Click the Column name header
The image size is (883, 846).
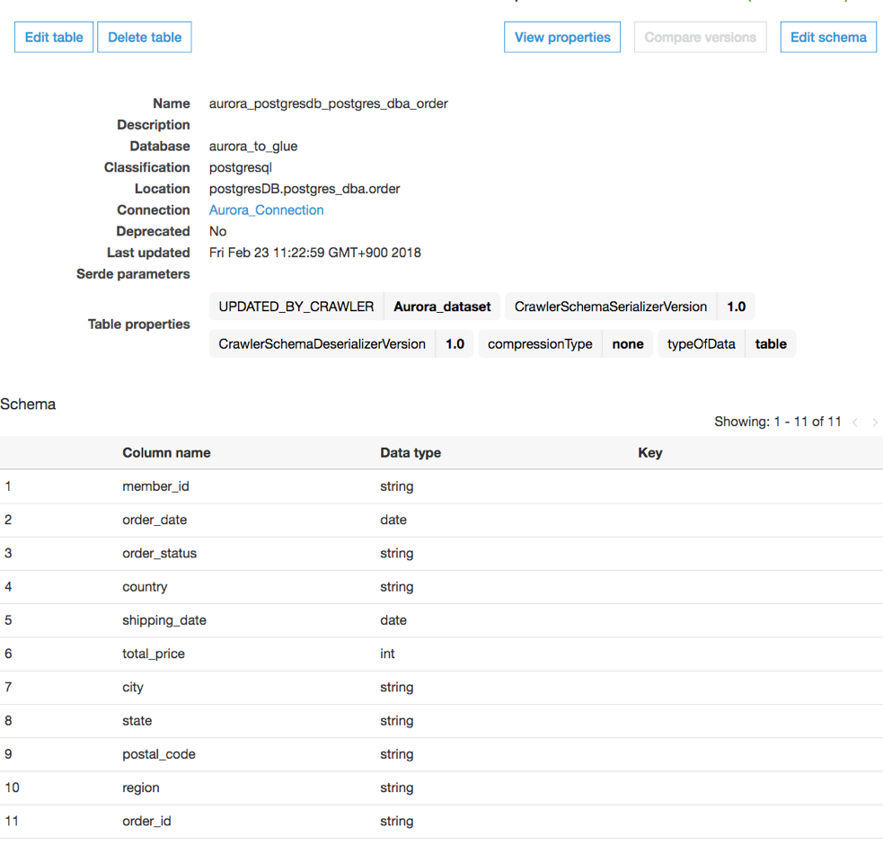(166, 453)
